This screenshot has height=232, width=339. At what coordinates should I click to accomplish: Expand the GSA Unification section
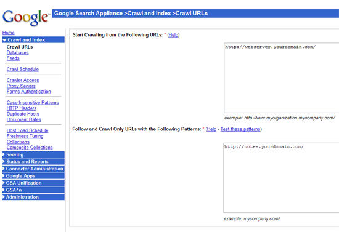pos(33,183)
